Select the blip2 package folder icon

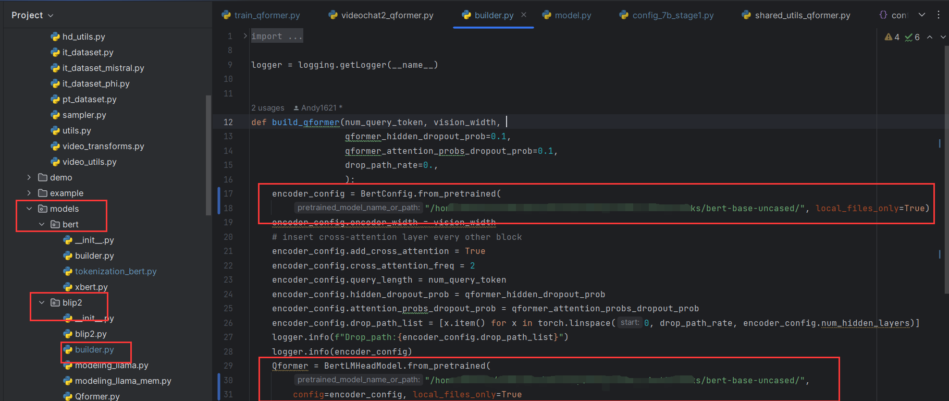pyautogui.click(x=55, y=302)
